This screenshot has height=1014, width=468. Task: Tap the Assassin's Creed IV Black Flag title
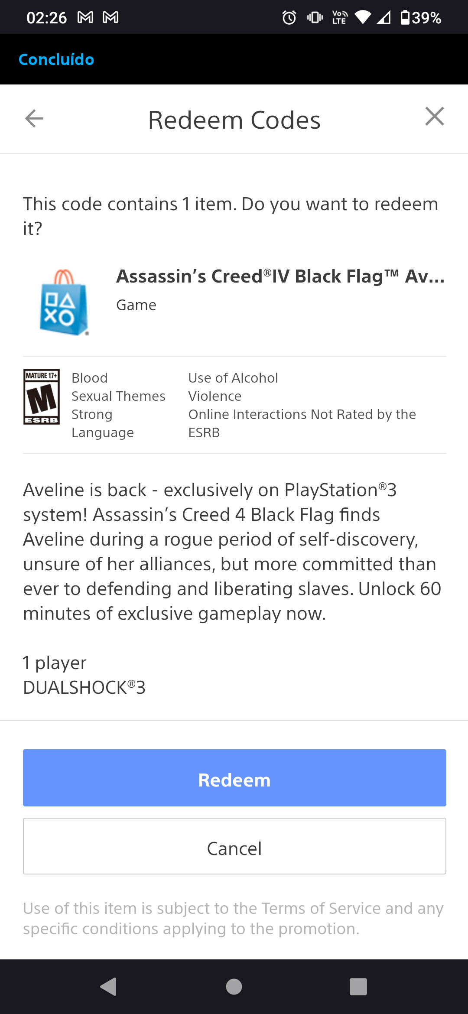281,276
